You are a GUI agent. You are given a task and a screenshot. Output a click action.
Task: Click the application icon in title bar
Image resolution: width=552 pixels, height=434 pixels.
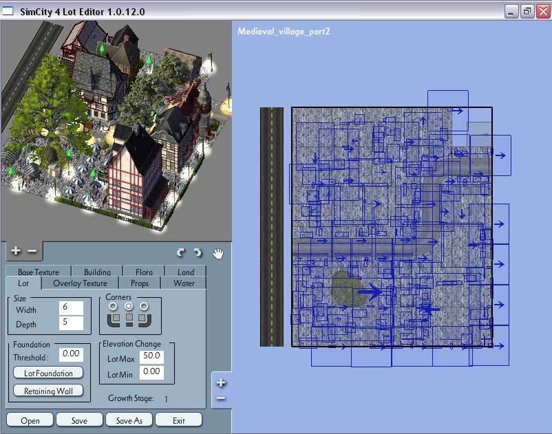[x=8, y=11]
